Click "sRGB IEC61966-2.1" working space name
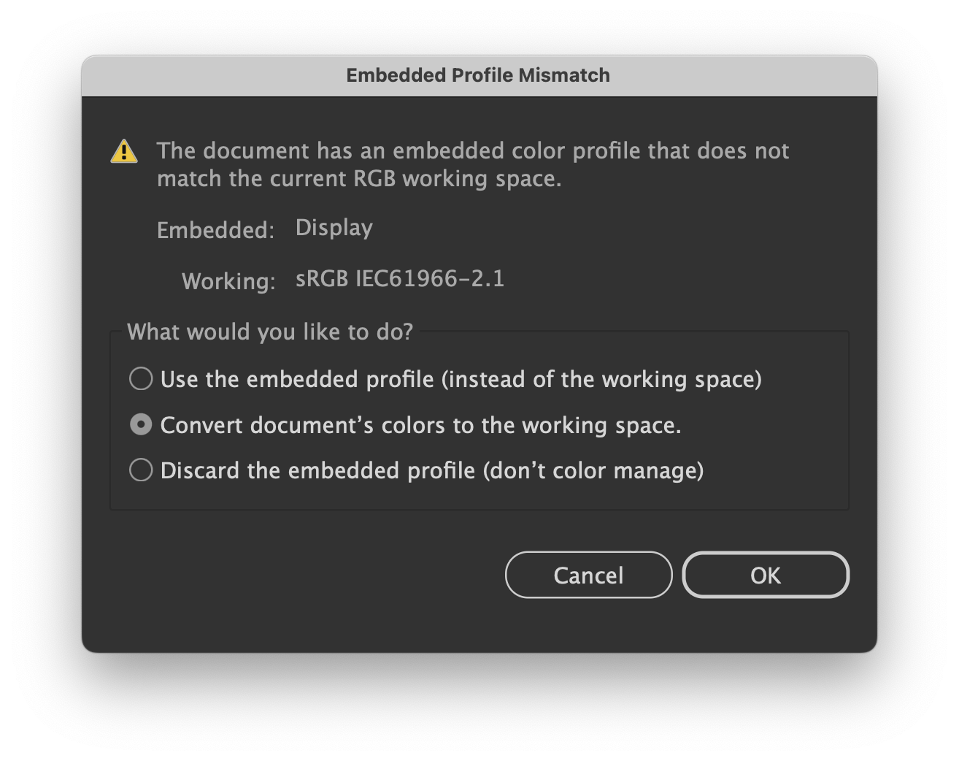The width and height of the screenshot is (959, 761). coord(400,279)
